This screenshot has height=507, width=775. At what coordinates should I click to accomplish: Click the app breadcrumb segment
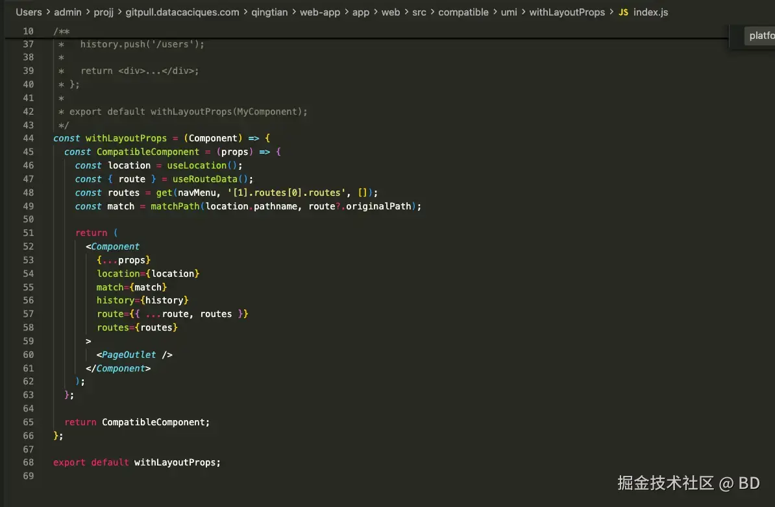[361, 12]
